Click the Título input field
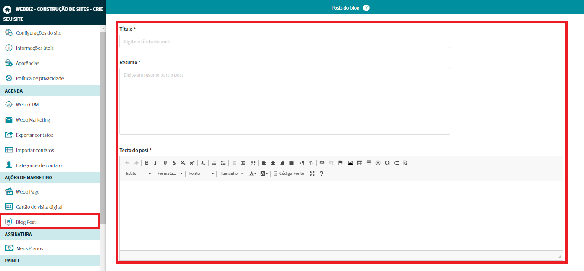Screen dimensions: 584x271 (x=284, y=42)
